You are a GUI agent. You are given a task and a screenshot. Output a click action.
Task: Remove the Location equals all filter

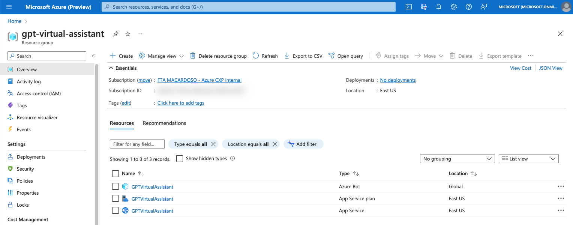[x=275, y=144]
